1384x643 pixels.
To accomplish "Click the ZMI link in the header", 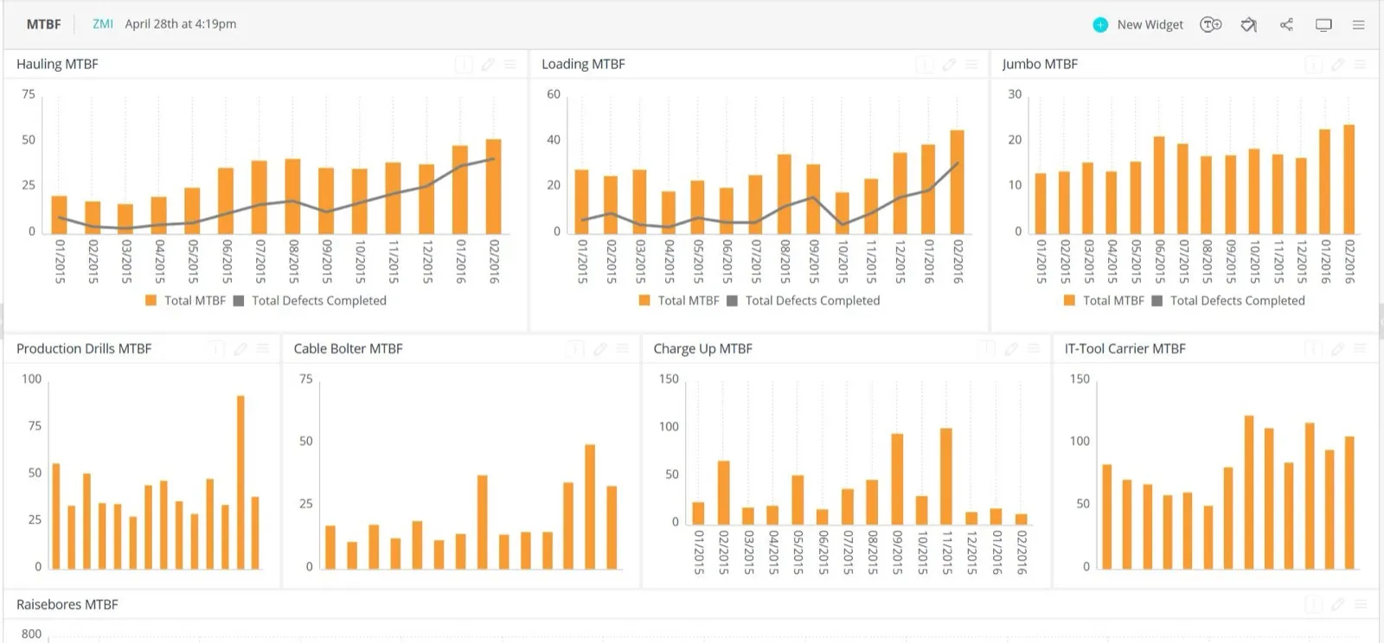I will [x=103, y=24].
